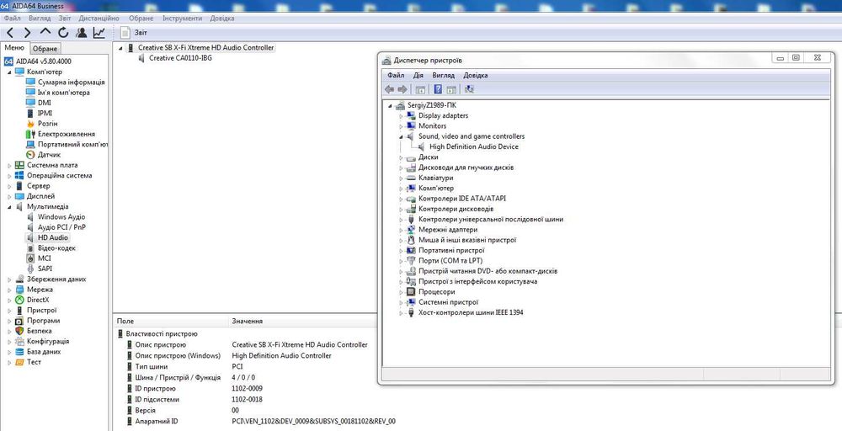This screenshot has height=431, width=842.
Task: Click the AIDA64 back arrow
Action: [10, 33]
